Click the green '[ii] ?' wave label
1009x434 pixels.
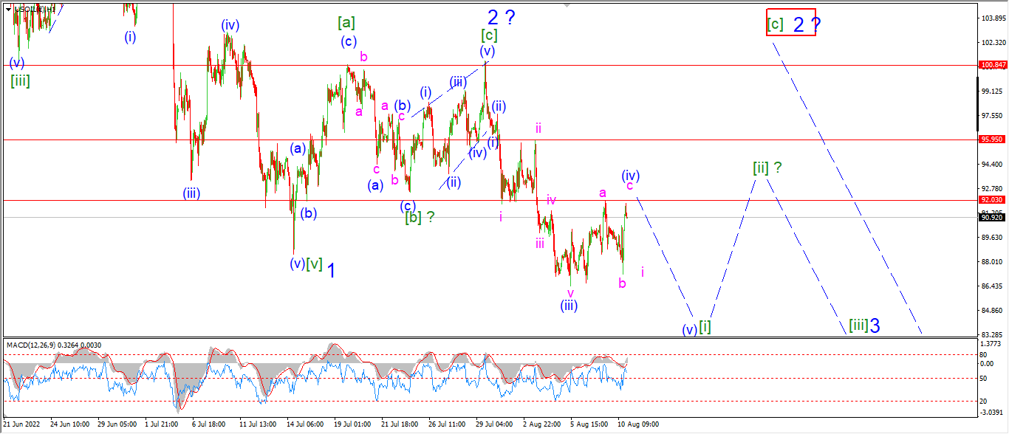(767, 168)
